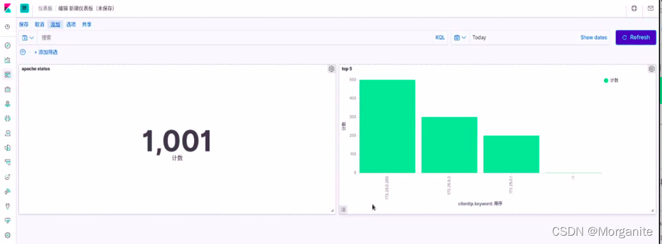Click the Today time range

[x=479, y=38]
